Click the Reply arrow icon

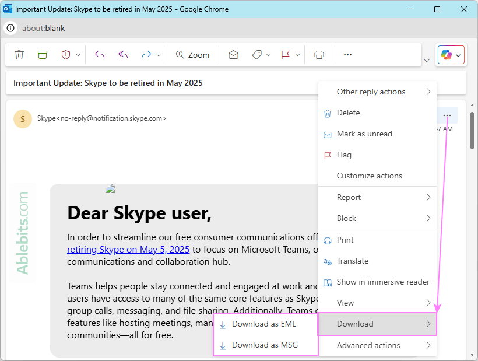(100, 55)
